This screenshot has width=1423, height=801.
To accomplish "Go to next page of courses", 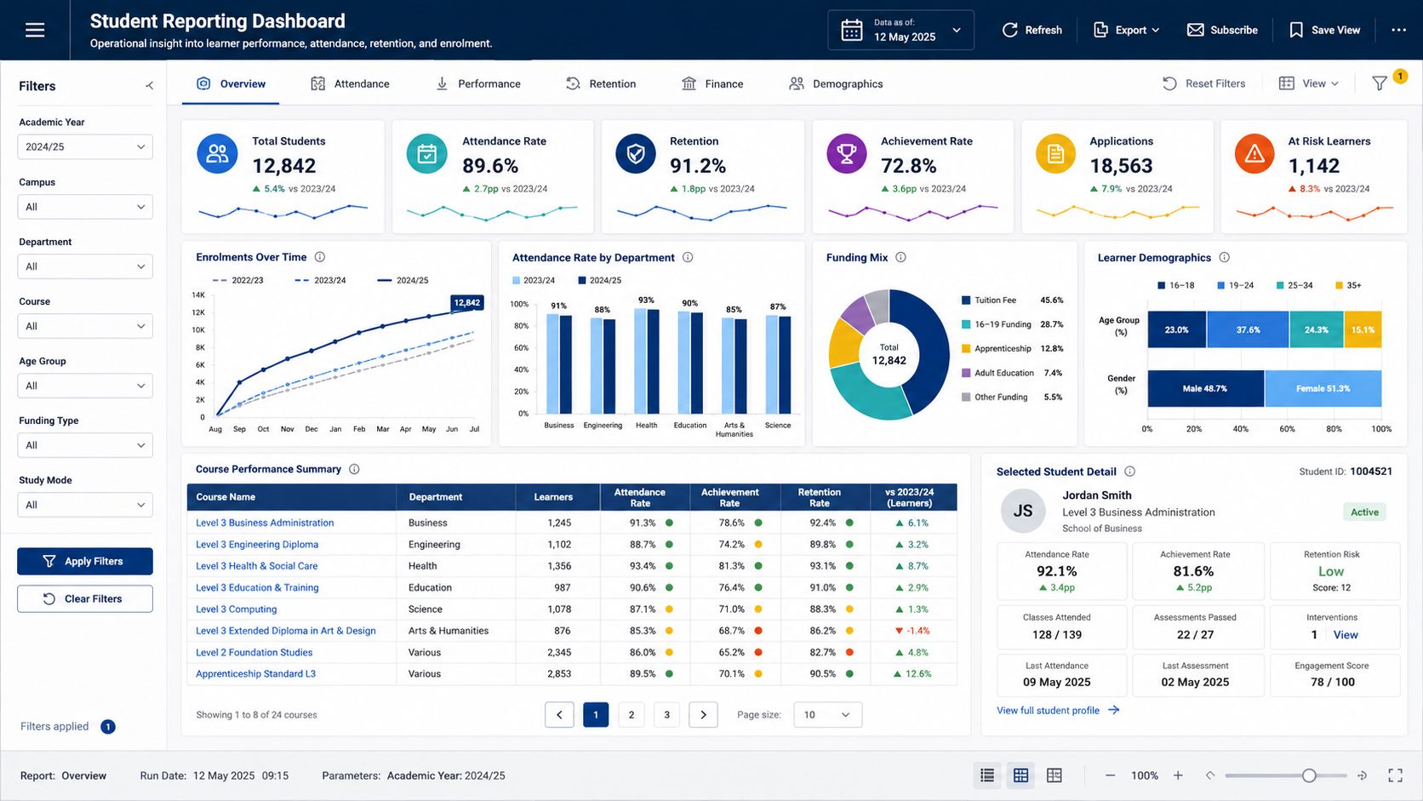I will [x=703, y=715].
